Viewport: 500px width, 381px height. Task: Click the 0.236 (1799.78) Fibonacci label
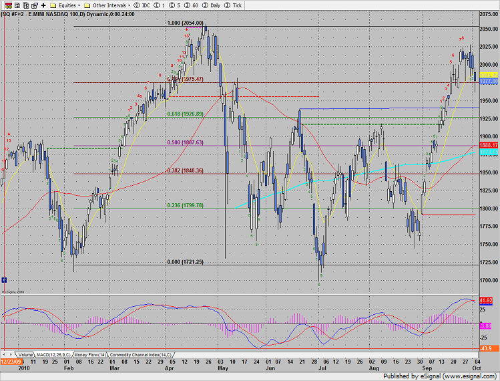[x=186, y=205]
